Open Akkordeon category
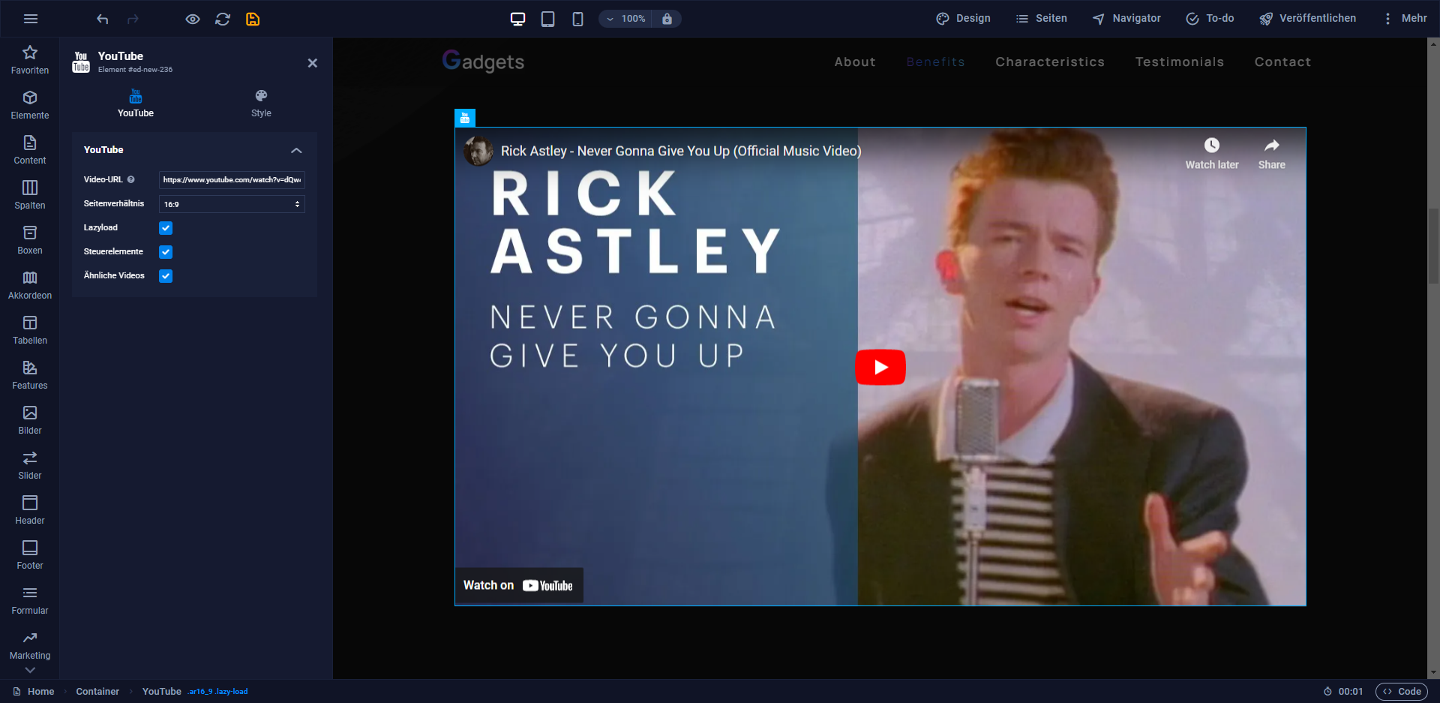Image resolution: width=1440 pixels, height=703 pixels. pyautogui.click(x=30, y=285)
